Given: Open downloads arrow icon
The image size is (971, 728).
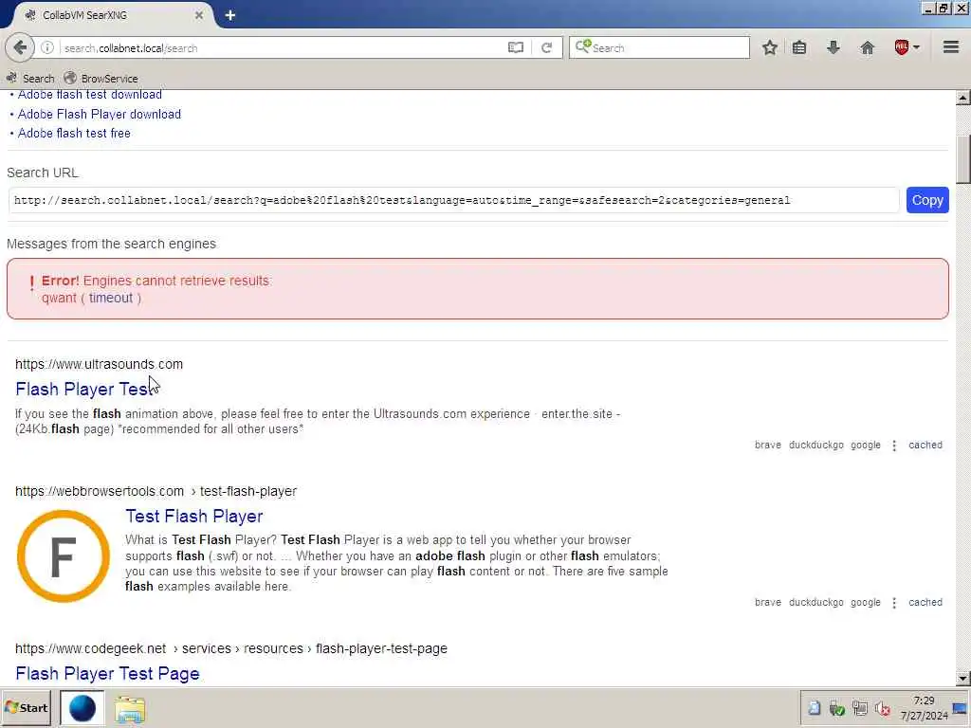Looking at the screenshot, I should (x=834, y=47).
